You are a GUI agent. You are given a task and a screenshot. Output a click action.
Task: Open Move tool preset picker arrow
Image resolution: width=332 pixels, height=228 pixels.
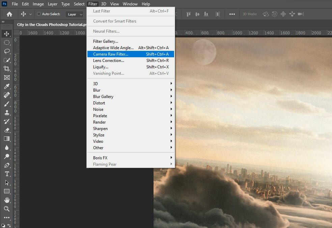point(30,14)
